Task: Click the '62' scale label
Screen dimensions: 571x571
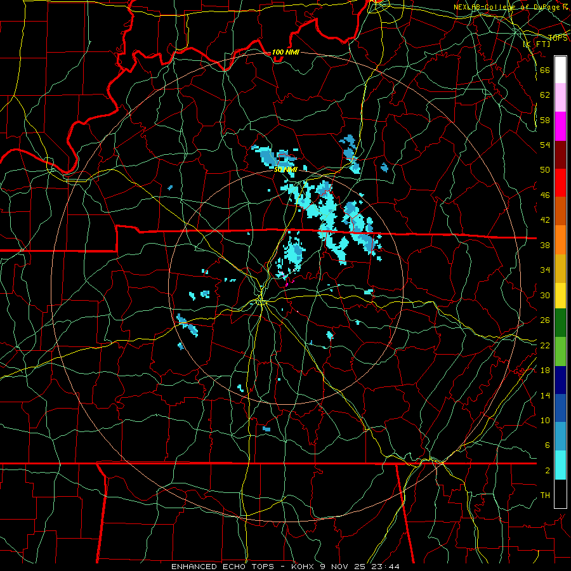Action: pyautogui.click(x=545, y=95)
